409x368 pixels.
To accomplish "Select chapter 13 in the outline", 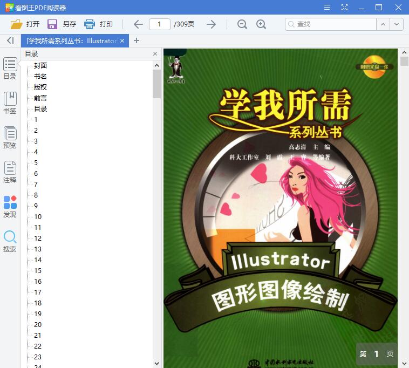I will (x=38, y=249).
